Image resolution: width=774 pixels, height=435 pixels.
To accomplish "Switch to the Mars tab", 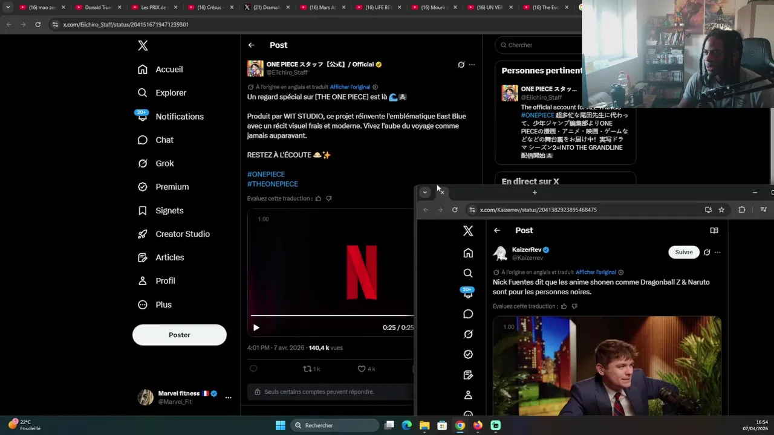I will [322, 7].
